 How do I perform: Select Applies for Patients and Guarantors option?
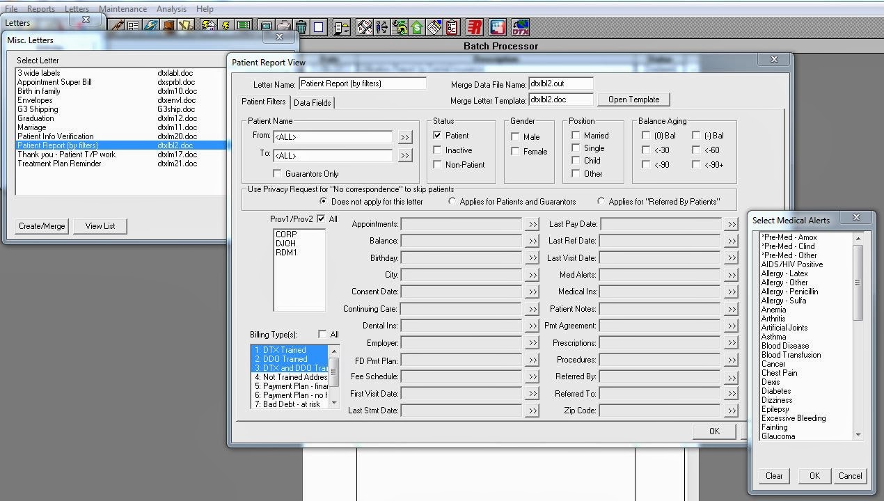point(452,202)
